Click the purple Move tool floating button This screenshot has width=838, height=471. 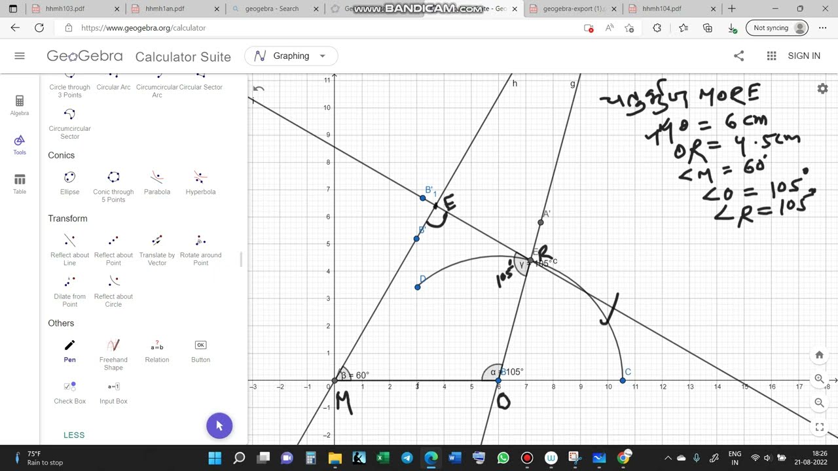click(219, 426)
